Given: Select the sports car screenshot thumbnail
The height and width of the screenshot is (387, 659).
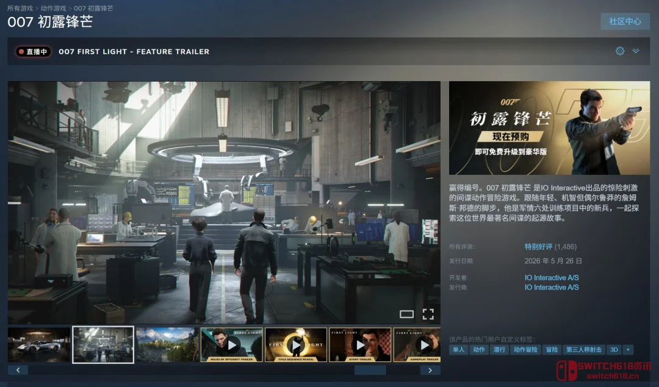Looking at the screenshot, I should (x=38, y=344).
